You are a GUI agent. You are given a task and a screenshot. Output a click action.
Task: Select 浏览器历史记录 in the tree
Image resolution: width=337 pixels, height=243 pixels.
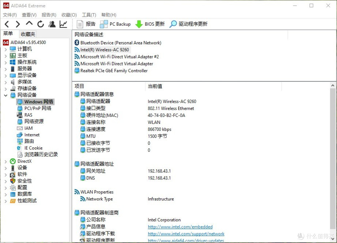(x=38, y=154)
